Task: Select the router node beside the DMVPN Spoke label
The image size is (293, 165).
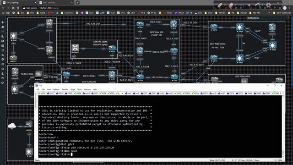Action: 112,48
